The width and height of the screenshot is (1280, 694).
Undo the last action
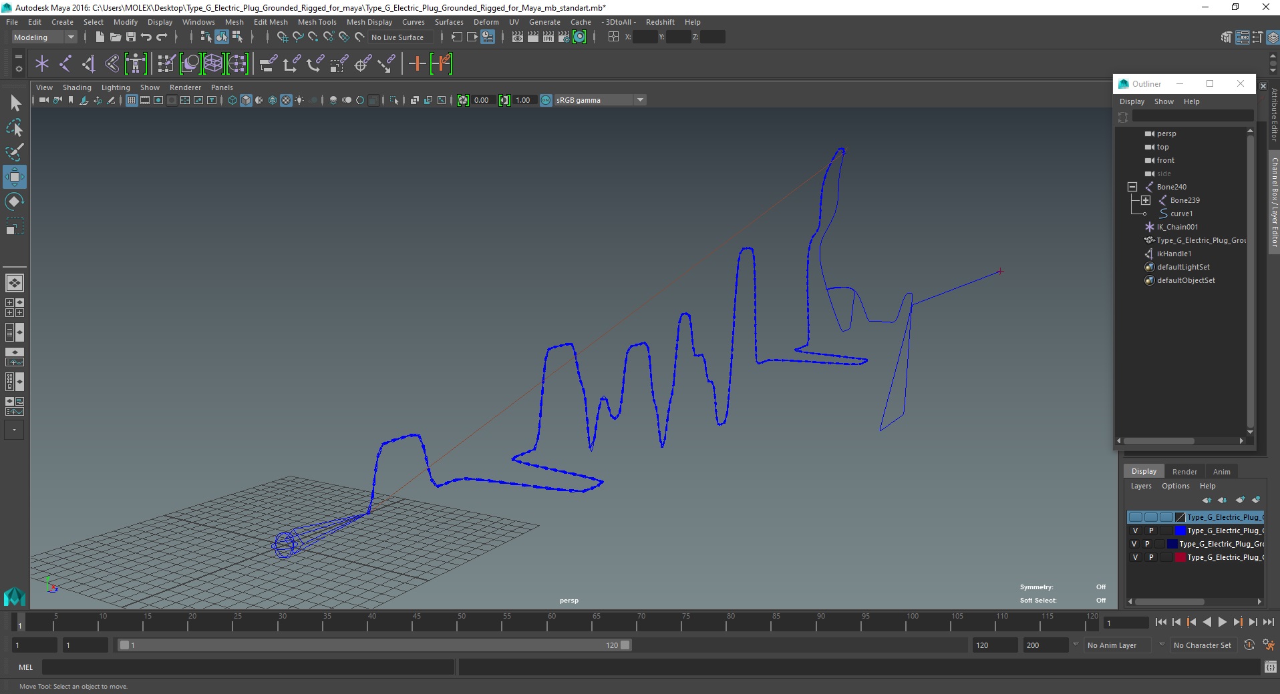tap(146, 37)
